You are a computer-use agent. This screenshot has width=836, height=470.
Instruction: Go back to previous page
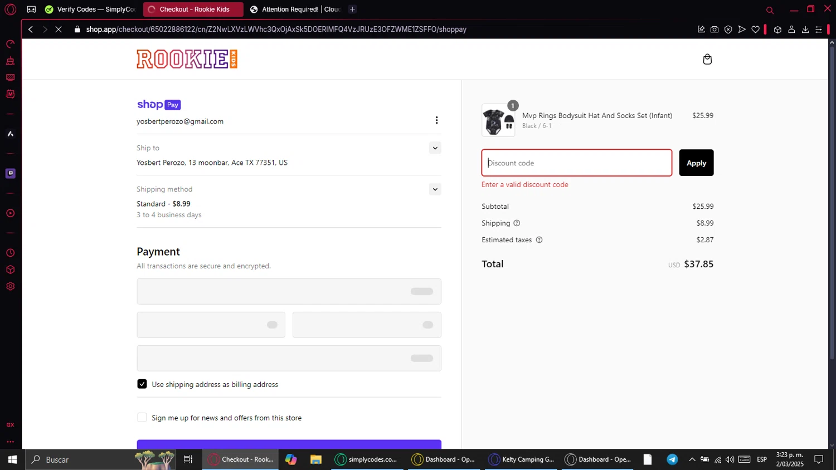[31, 30]
